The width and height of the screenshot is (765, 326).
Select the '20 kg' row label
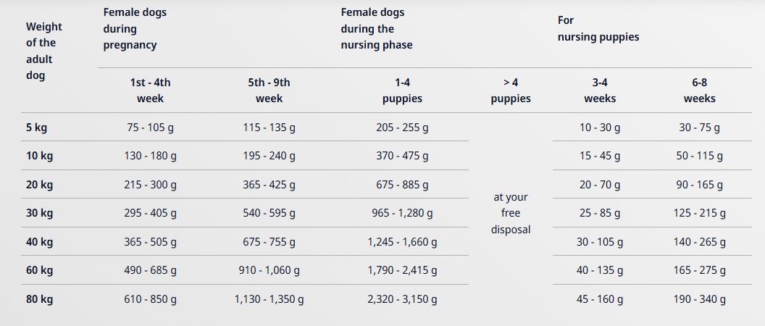(39, 185)
